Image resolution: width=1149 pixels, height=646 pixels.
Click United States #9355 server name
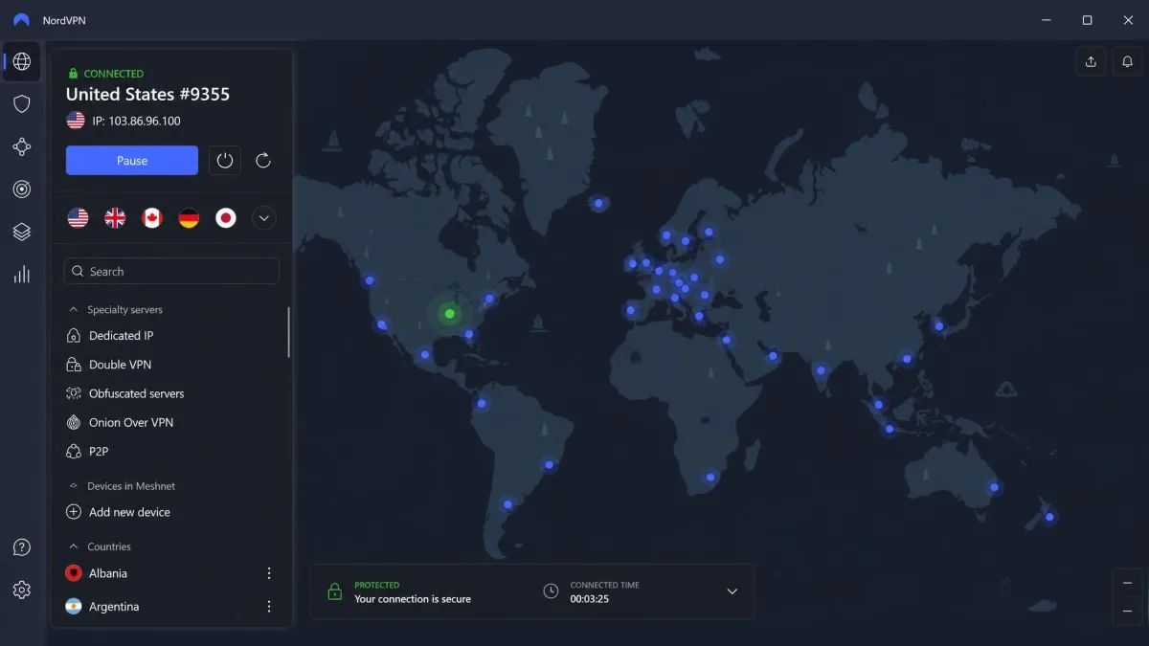pyautogui.click(x=147, y=94)
